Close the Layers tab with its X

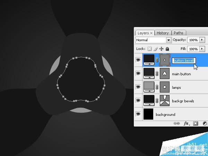(151, 33)
